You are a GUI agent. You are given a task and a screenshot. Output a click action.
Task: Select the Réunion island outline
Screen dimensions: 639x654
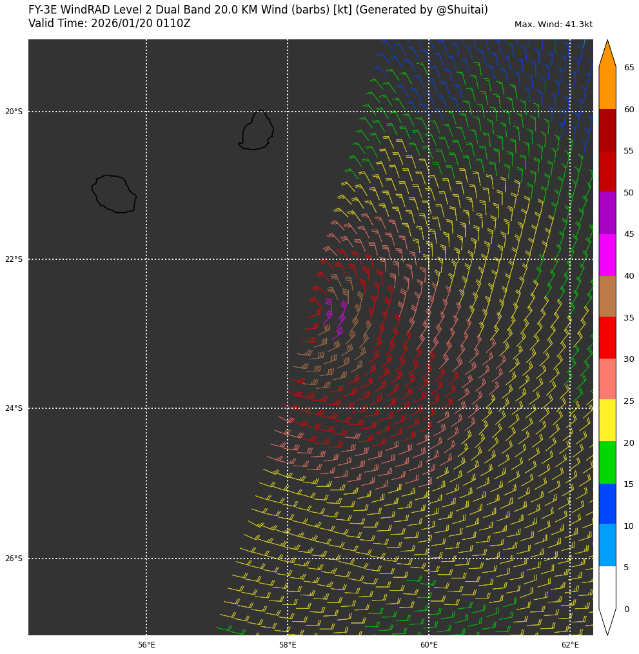(x=114, y=193)
